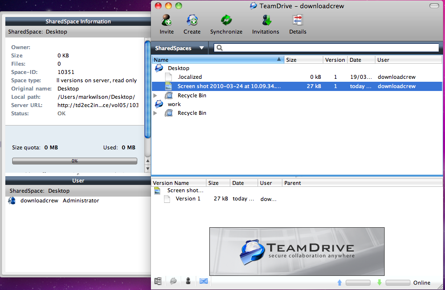Click the Synchronize toolbar icon
Image resolution: width=445 pixels, height=290 pixels.
(x=226, y=20)
